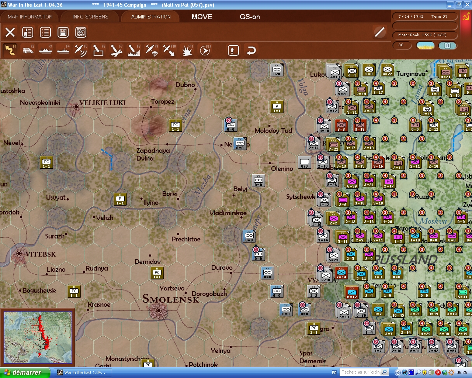Click the blue indicator showing 0
The height and width of the screenshot is (378, 472).
447,45
